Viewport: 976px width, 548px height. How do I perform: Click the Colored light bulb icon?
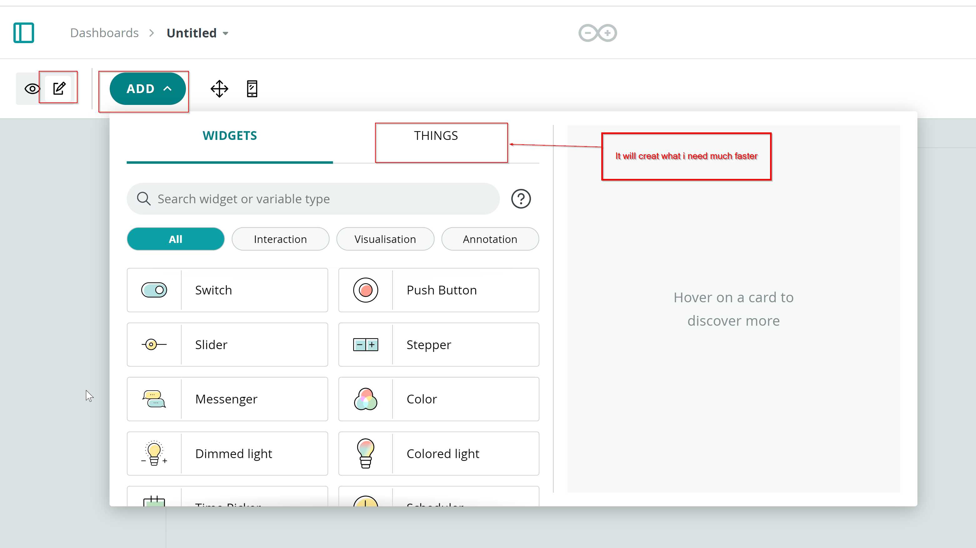tap(366, 453)
